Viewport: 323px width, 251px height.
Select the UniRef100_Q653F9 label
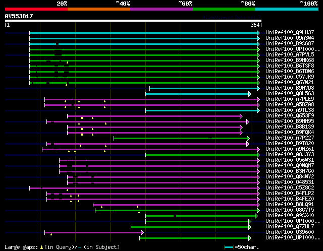(x=290, y=115)
